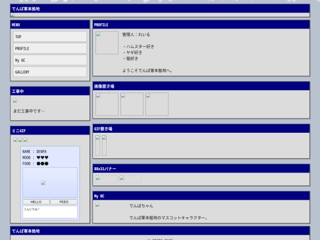Screen dimensions: 320x240
Task: Open the PROFILE menu link
Action: pos(50,49)
